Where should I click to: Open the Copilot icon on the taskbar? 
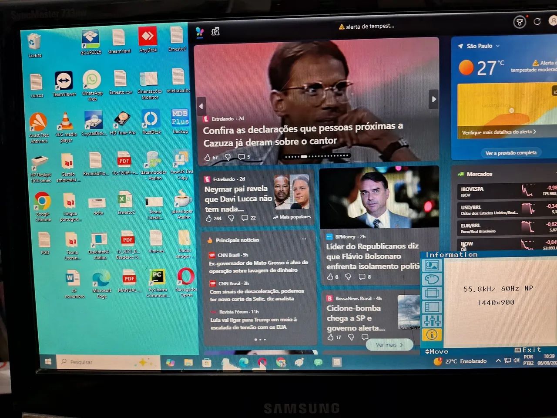tap(170, 362)
